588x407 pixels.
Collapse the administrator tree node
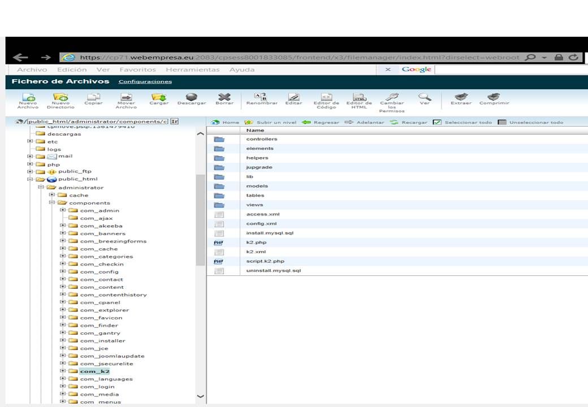click(x=41, y=187)
